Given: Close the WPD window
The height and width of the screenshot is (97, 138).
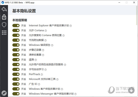Looking at the screenshot, I should tap(134, 3).
